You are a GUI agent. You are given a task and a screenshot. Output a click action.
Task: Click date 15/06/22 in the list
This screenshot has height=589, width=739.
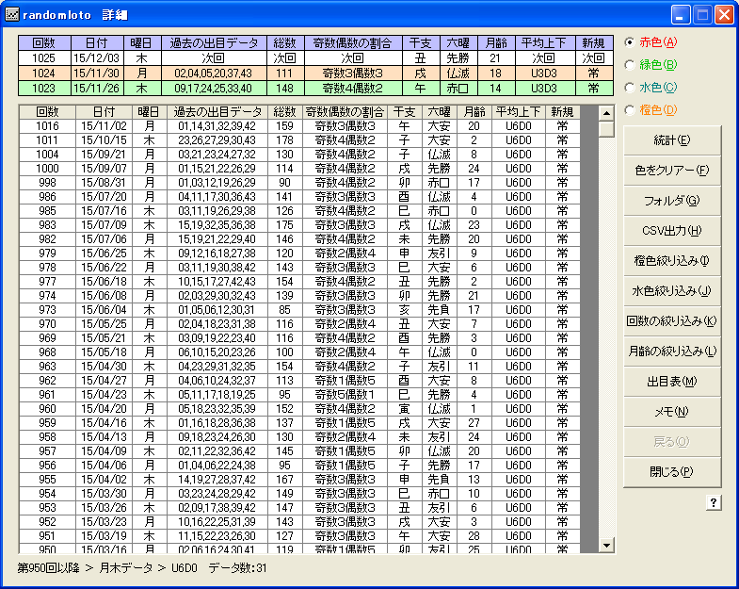pyautogui.click(x=104, y=268)
